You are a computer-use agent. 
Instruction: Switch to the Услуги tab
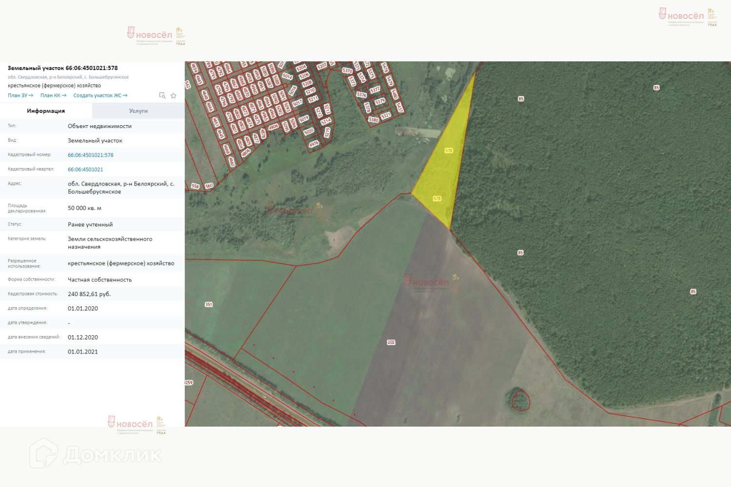pyautogui.click(x=138, y=111)
